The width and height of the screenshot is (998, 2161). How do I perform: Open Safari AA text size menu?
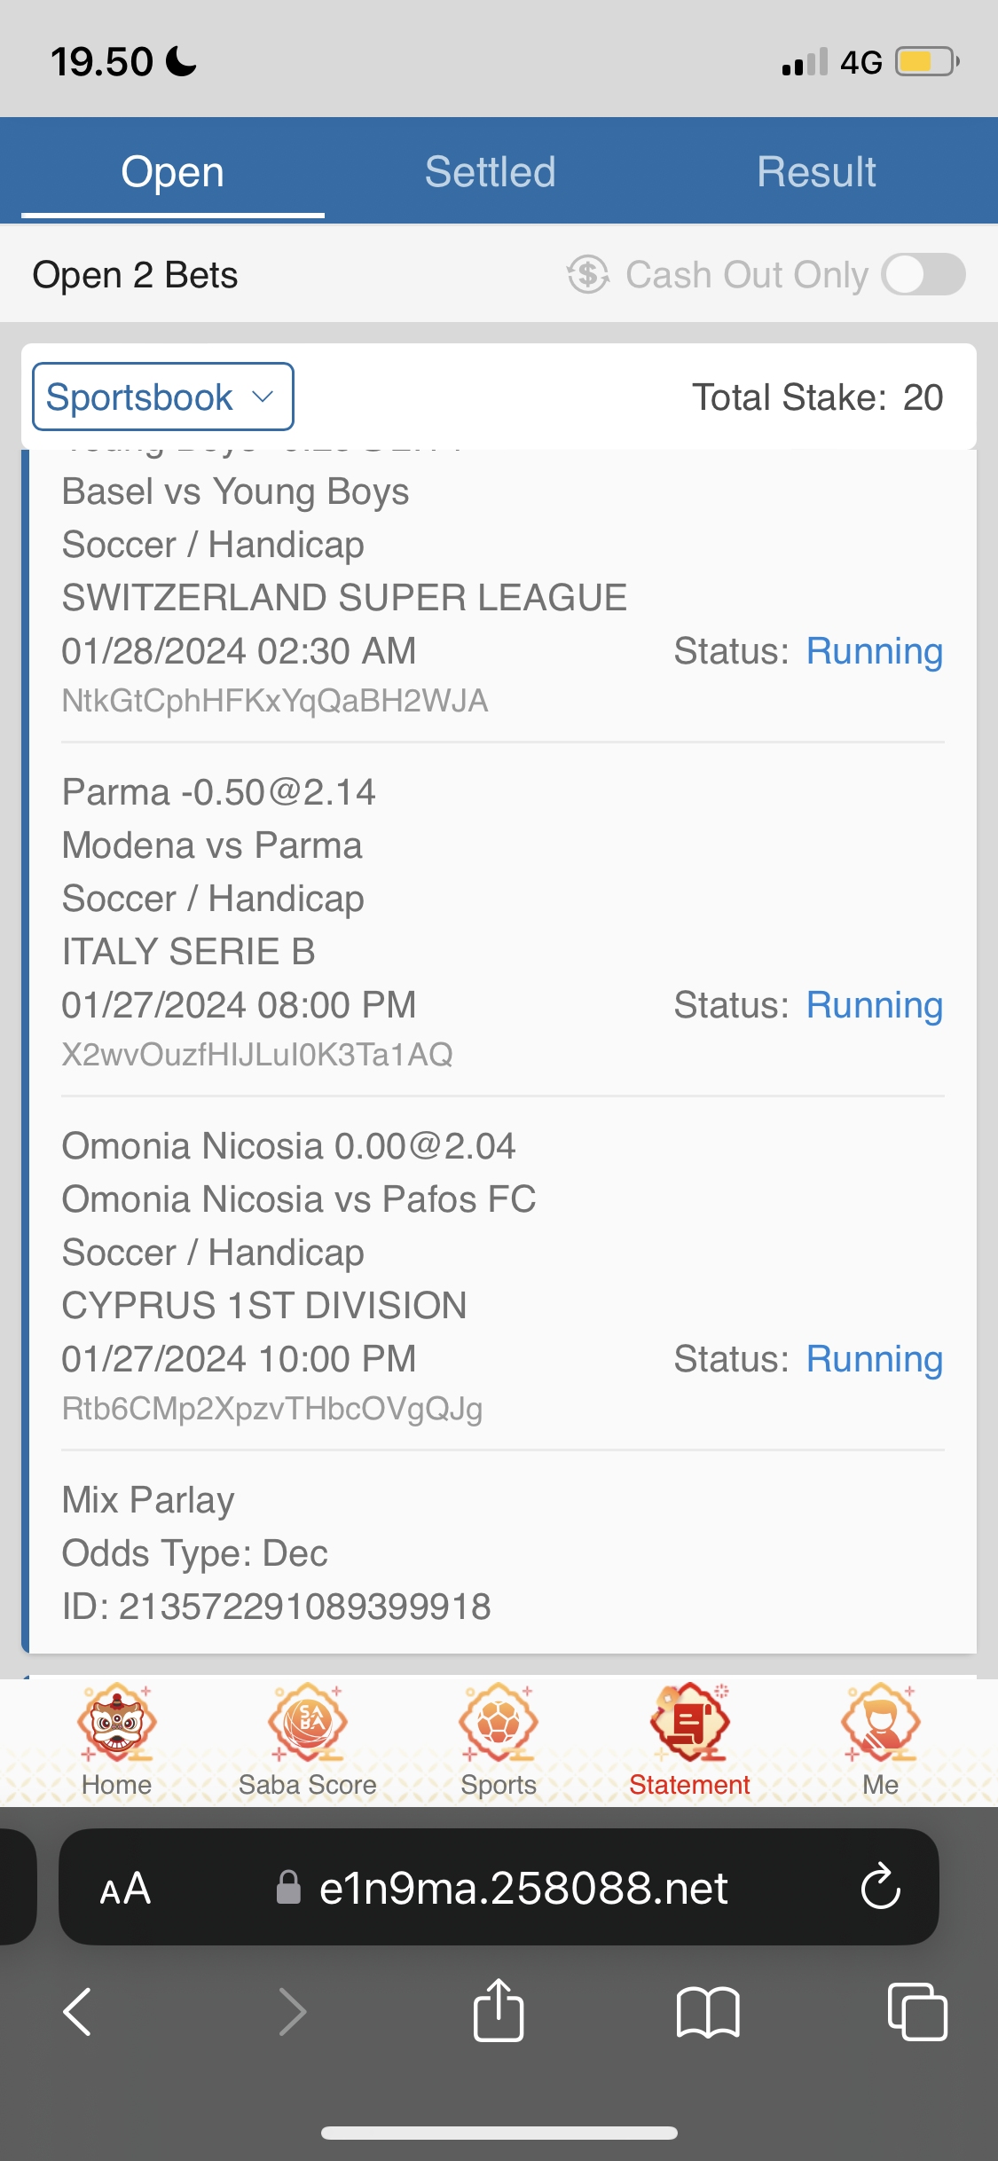[x=125, y=1888]
